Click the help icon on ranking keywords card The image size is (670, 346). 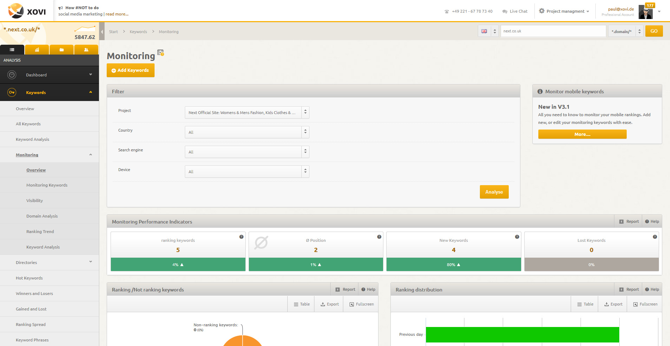[x=241, y=237]
